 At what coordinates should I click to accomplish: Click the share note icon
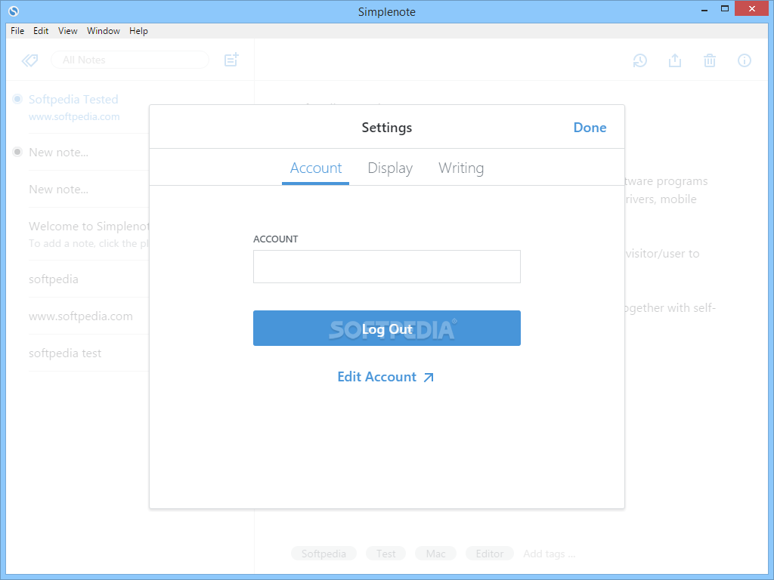click(675, 60)
